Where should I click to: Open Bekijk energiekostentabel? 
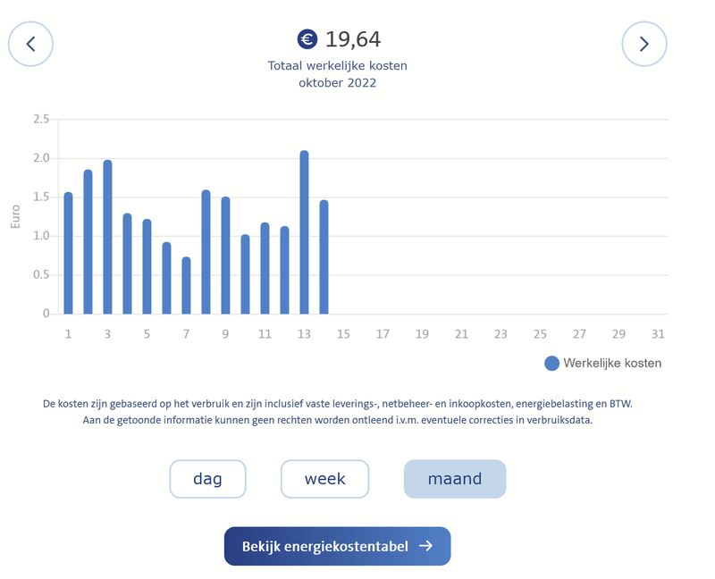click(337, 546)
